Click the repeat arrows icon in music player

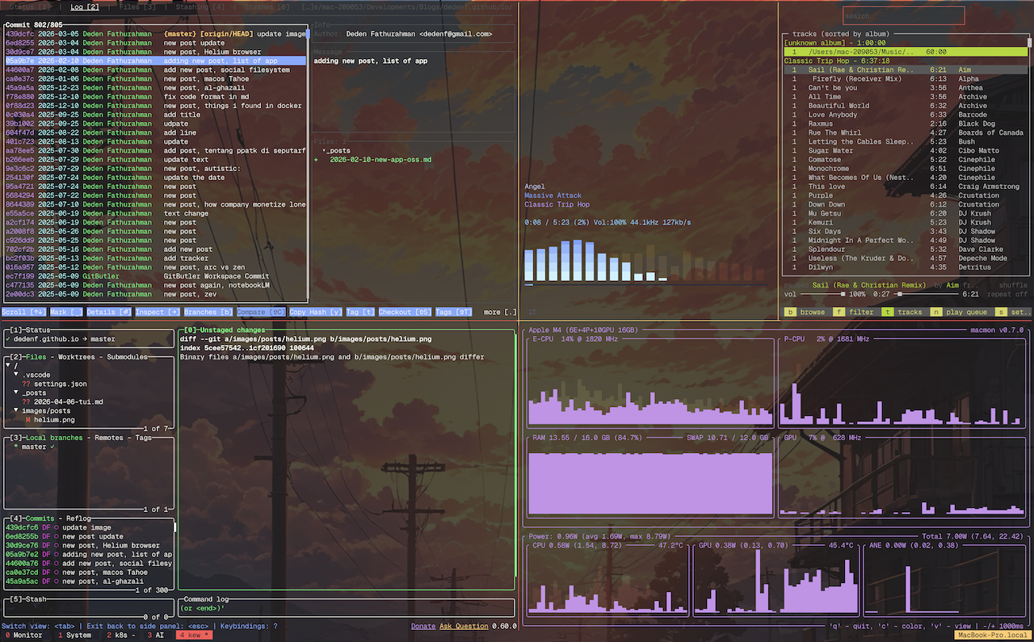pyautogui.click(x=532, y=311)
